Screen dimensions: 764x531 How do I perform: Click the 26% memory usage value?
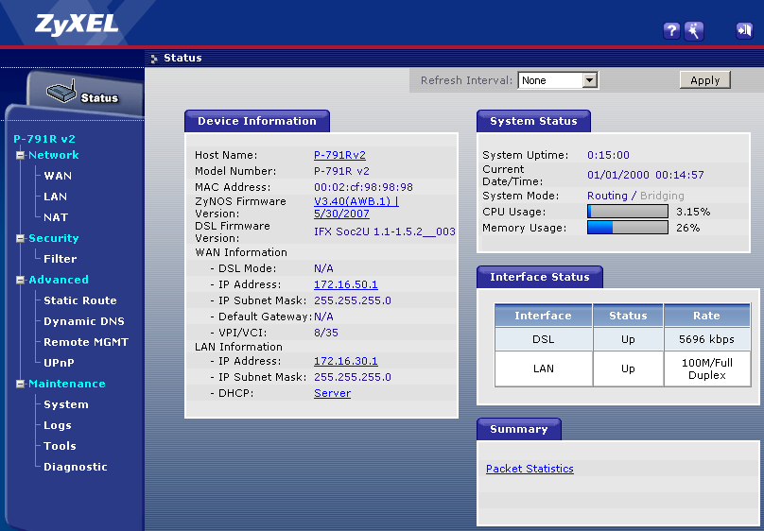click(688, 228)
